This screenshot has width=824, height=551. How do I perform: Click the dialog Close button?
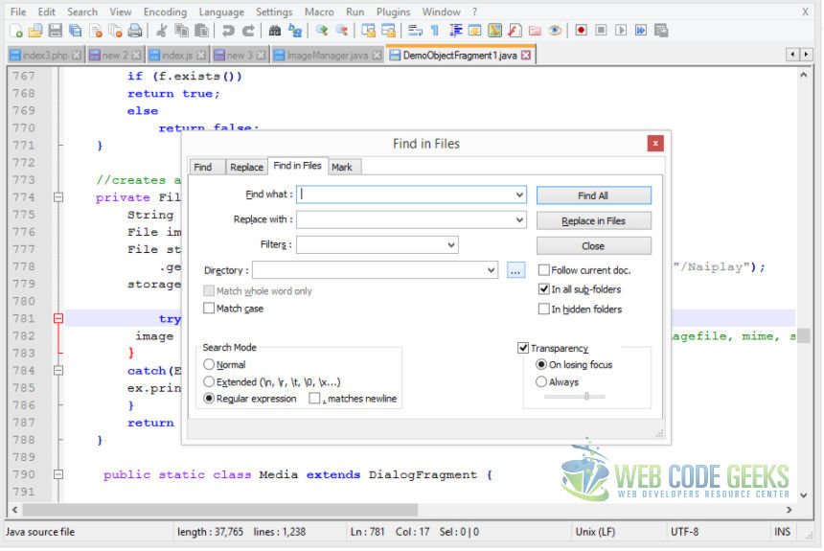click(595, 246)
